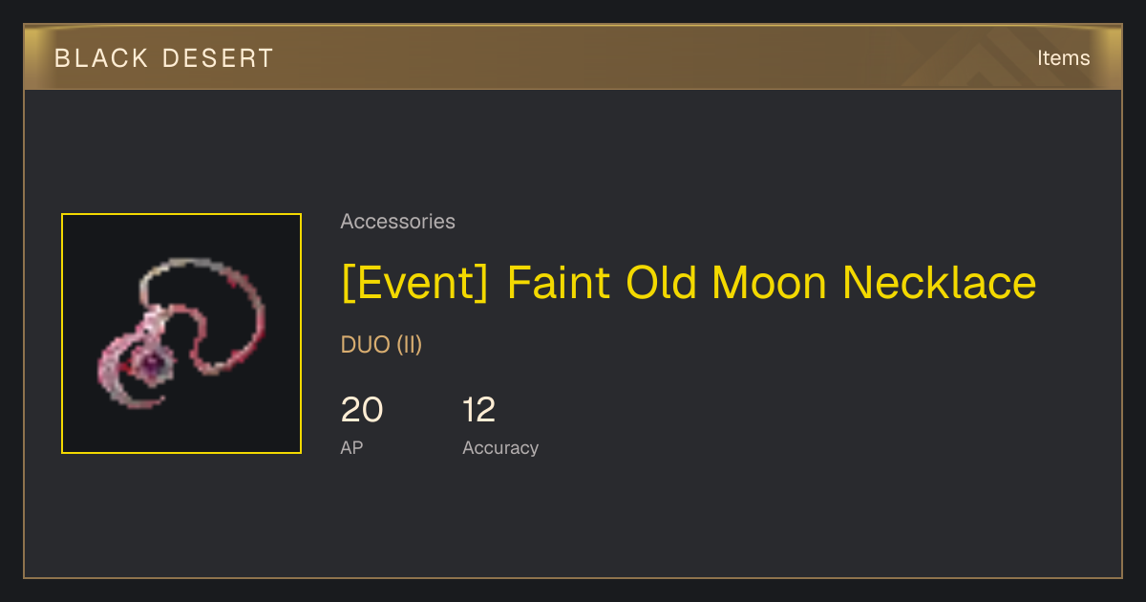
Task: Click the AP value 20
Action: (x=362, y=410)
